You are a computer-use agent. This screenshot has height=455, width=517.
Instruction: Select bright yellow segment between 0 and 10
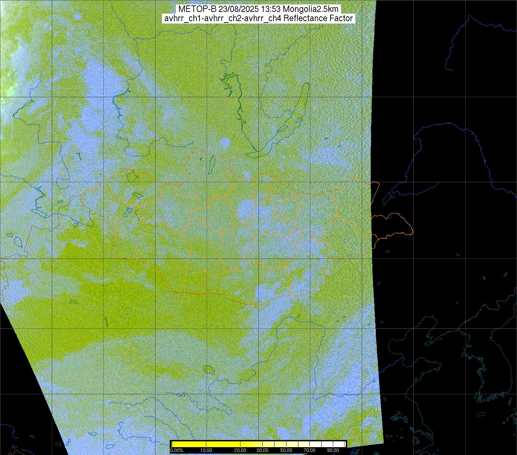coord(189,444)
